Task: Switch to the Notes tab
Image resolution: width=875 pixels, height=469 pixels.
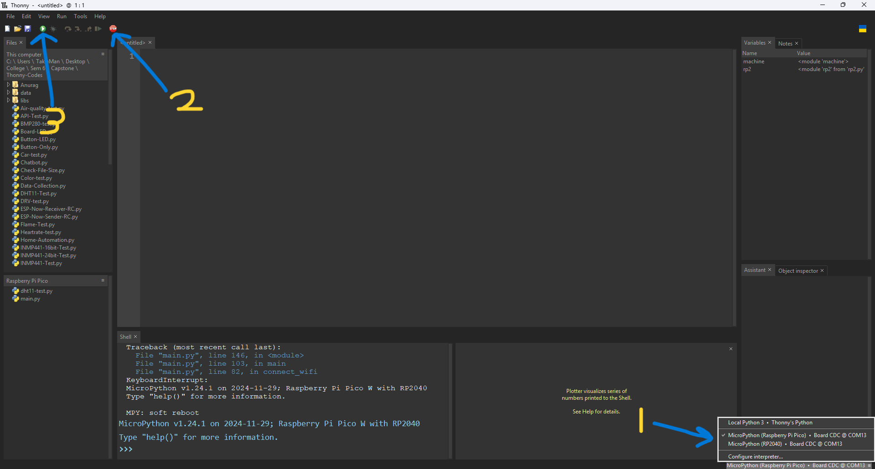Action: click(x=785, y=44)
